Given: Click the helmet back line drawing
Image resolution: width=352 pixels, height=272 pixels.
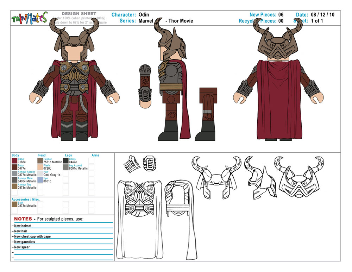Looking at the screenshot, I should pyautogui.click(x=299, y=177).
